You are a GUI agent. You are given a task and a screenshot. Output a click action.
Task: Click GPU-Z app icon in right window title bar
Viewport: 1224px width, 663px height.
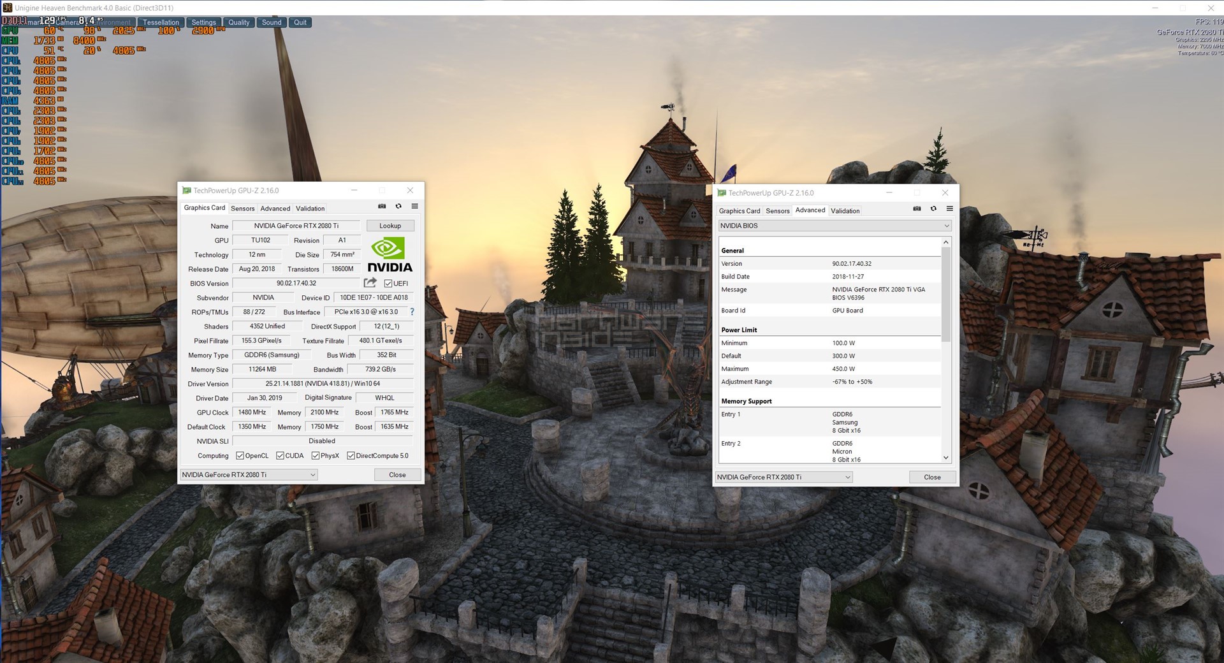pos(722,193)
